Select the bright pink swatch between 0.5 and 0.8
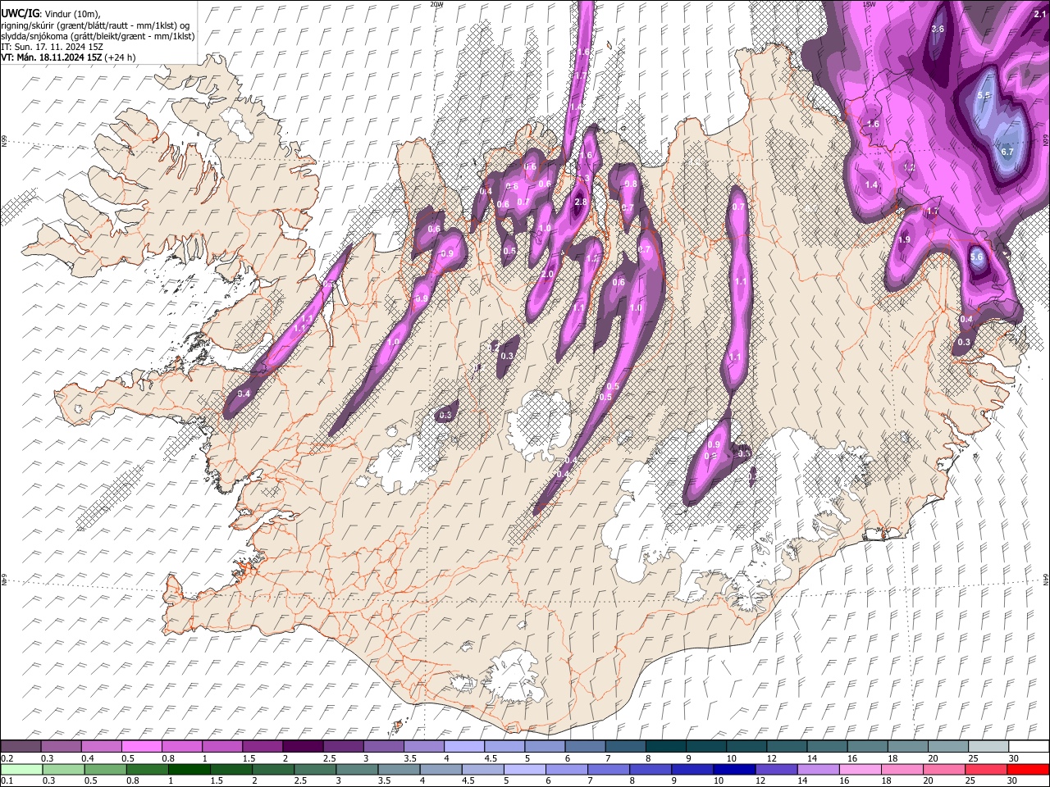Viewport: 1050px width, 787px height. click(x=141, y=747)
